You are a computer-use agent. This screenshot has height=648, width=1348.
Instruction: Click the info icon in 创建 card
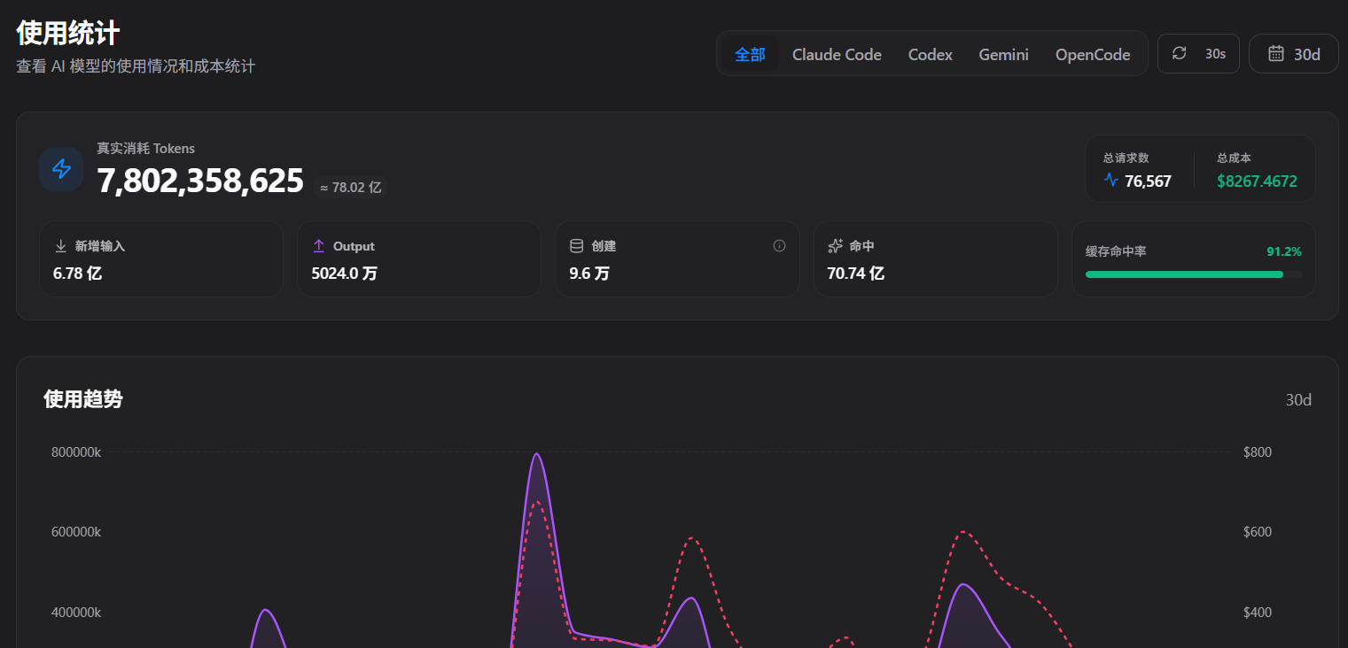[779, 246]
